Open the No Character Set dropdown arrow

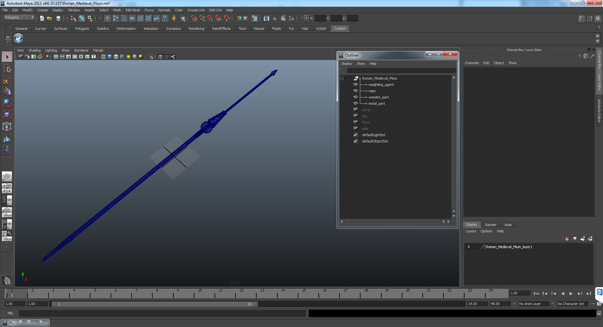553,304
